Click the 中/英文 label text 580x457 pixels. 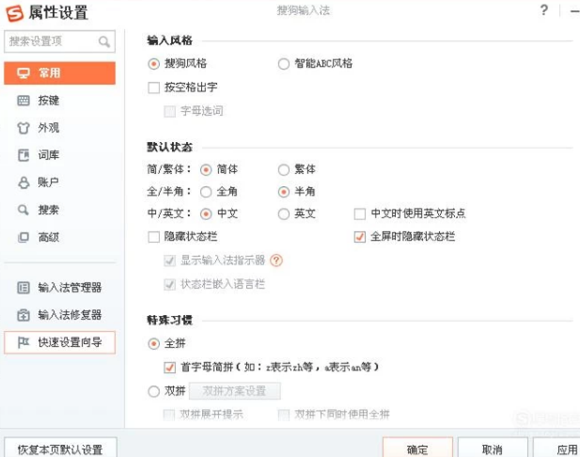coord(169,213)
